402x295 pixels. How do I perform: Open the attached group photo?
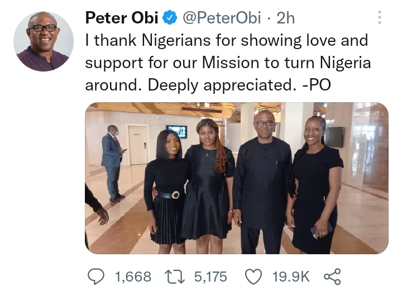pyautogui.click(x=236, y=178)
